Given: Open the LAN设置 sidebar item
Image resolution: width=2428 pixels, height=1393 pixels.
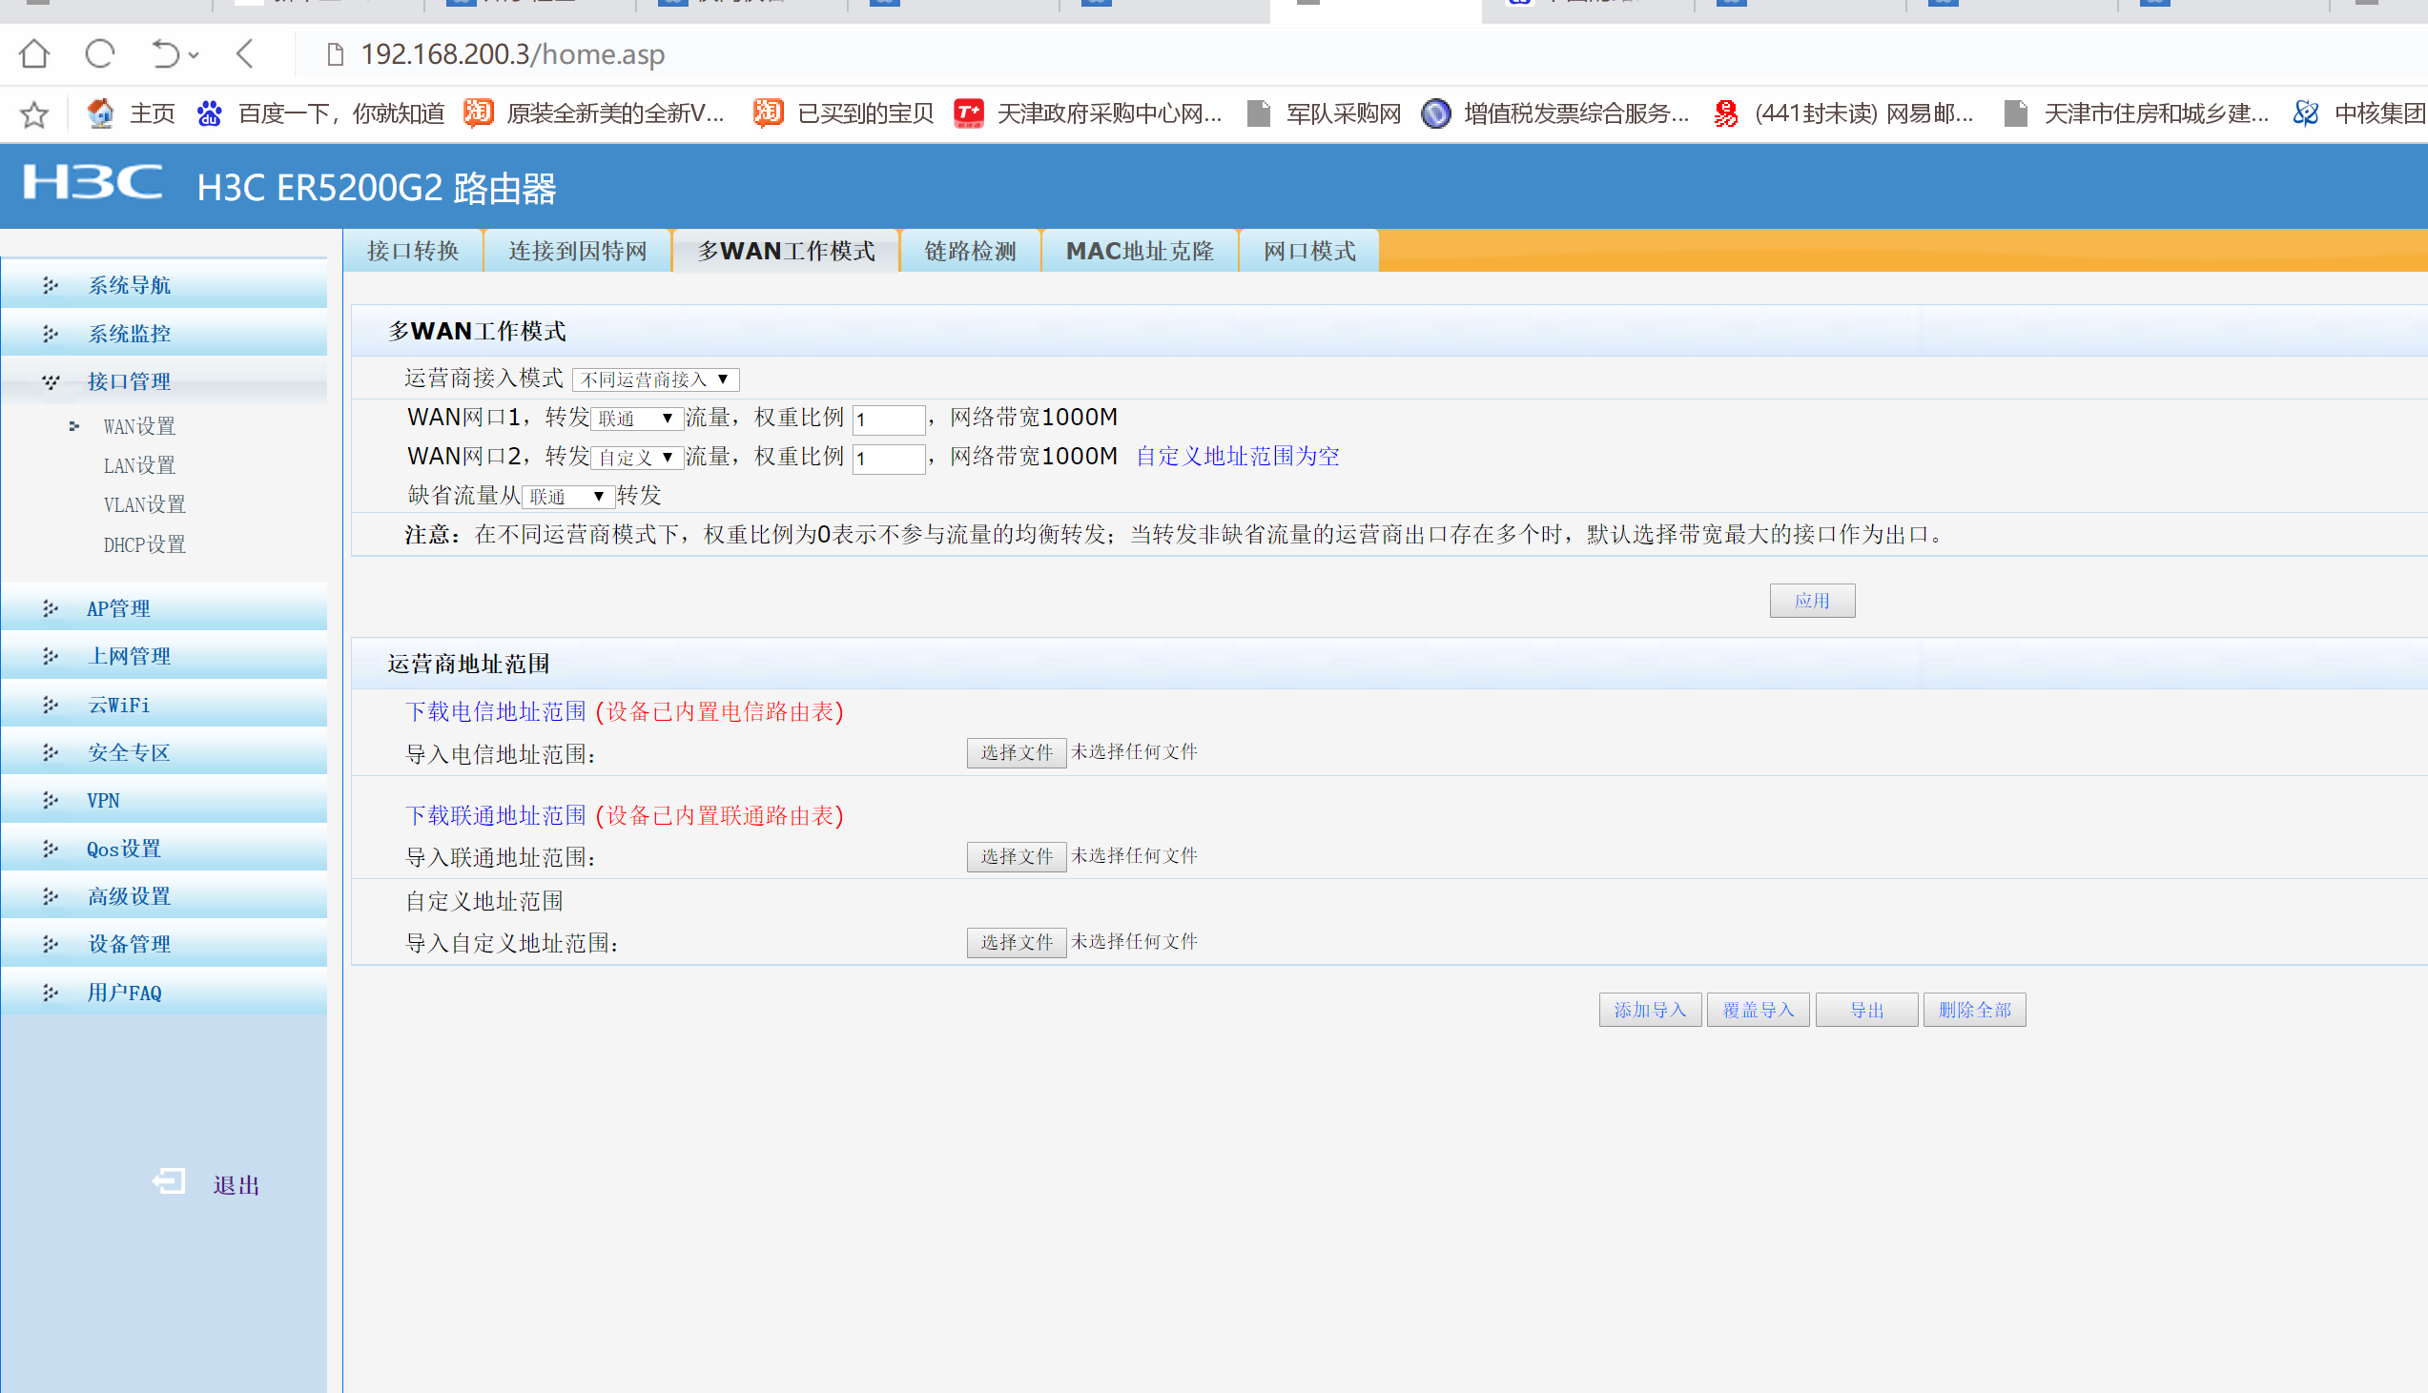Looking at the screenshot, I should click(139, 466).
